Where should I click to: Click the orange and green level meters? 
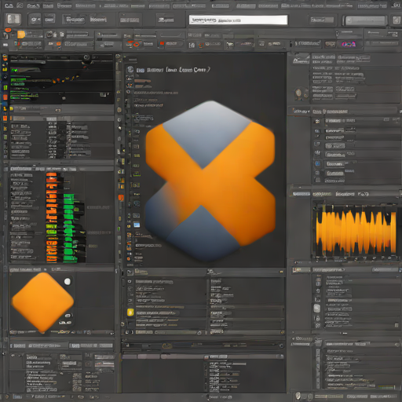tap(62, 217)
